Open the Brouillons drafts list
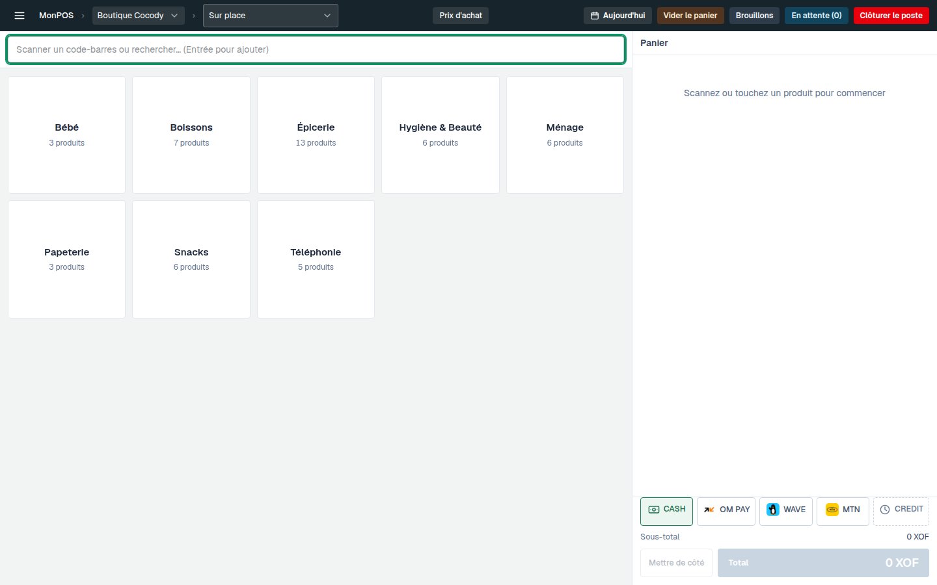The image size is (937, 585). [x=754, y=16]
